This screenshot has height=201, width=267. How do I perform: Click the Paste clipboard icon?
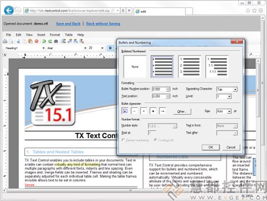30,41
